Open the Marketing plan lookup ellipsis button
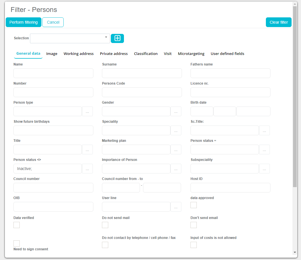Image resolution: width=301 pixels, height=260 pixels. tap(176, 150)
